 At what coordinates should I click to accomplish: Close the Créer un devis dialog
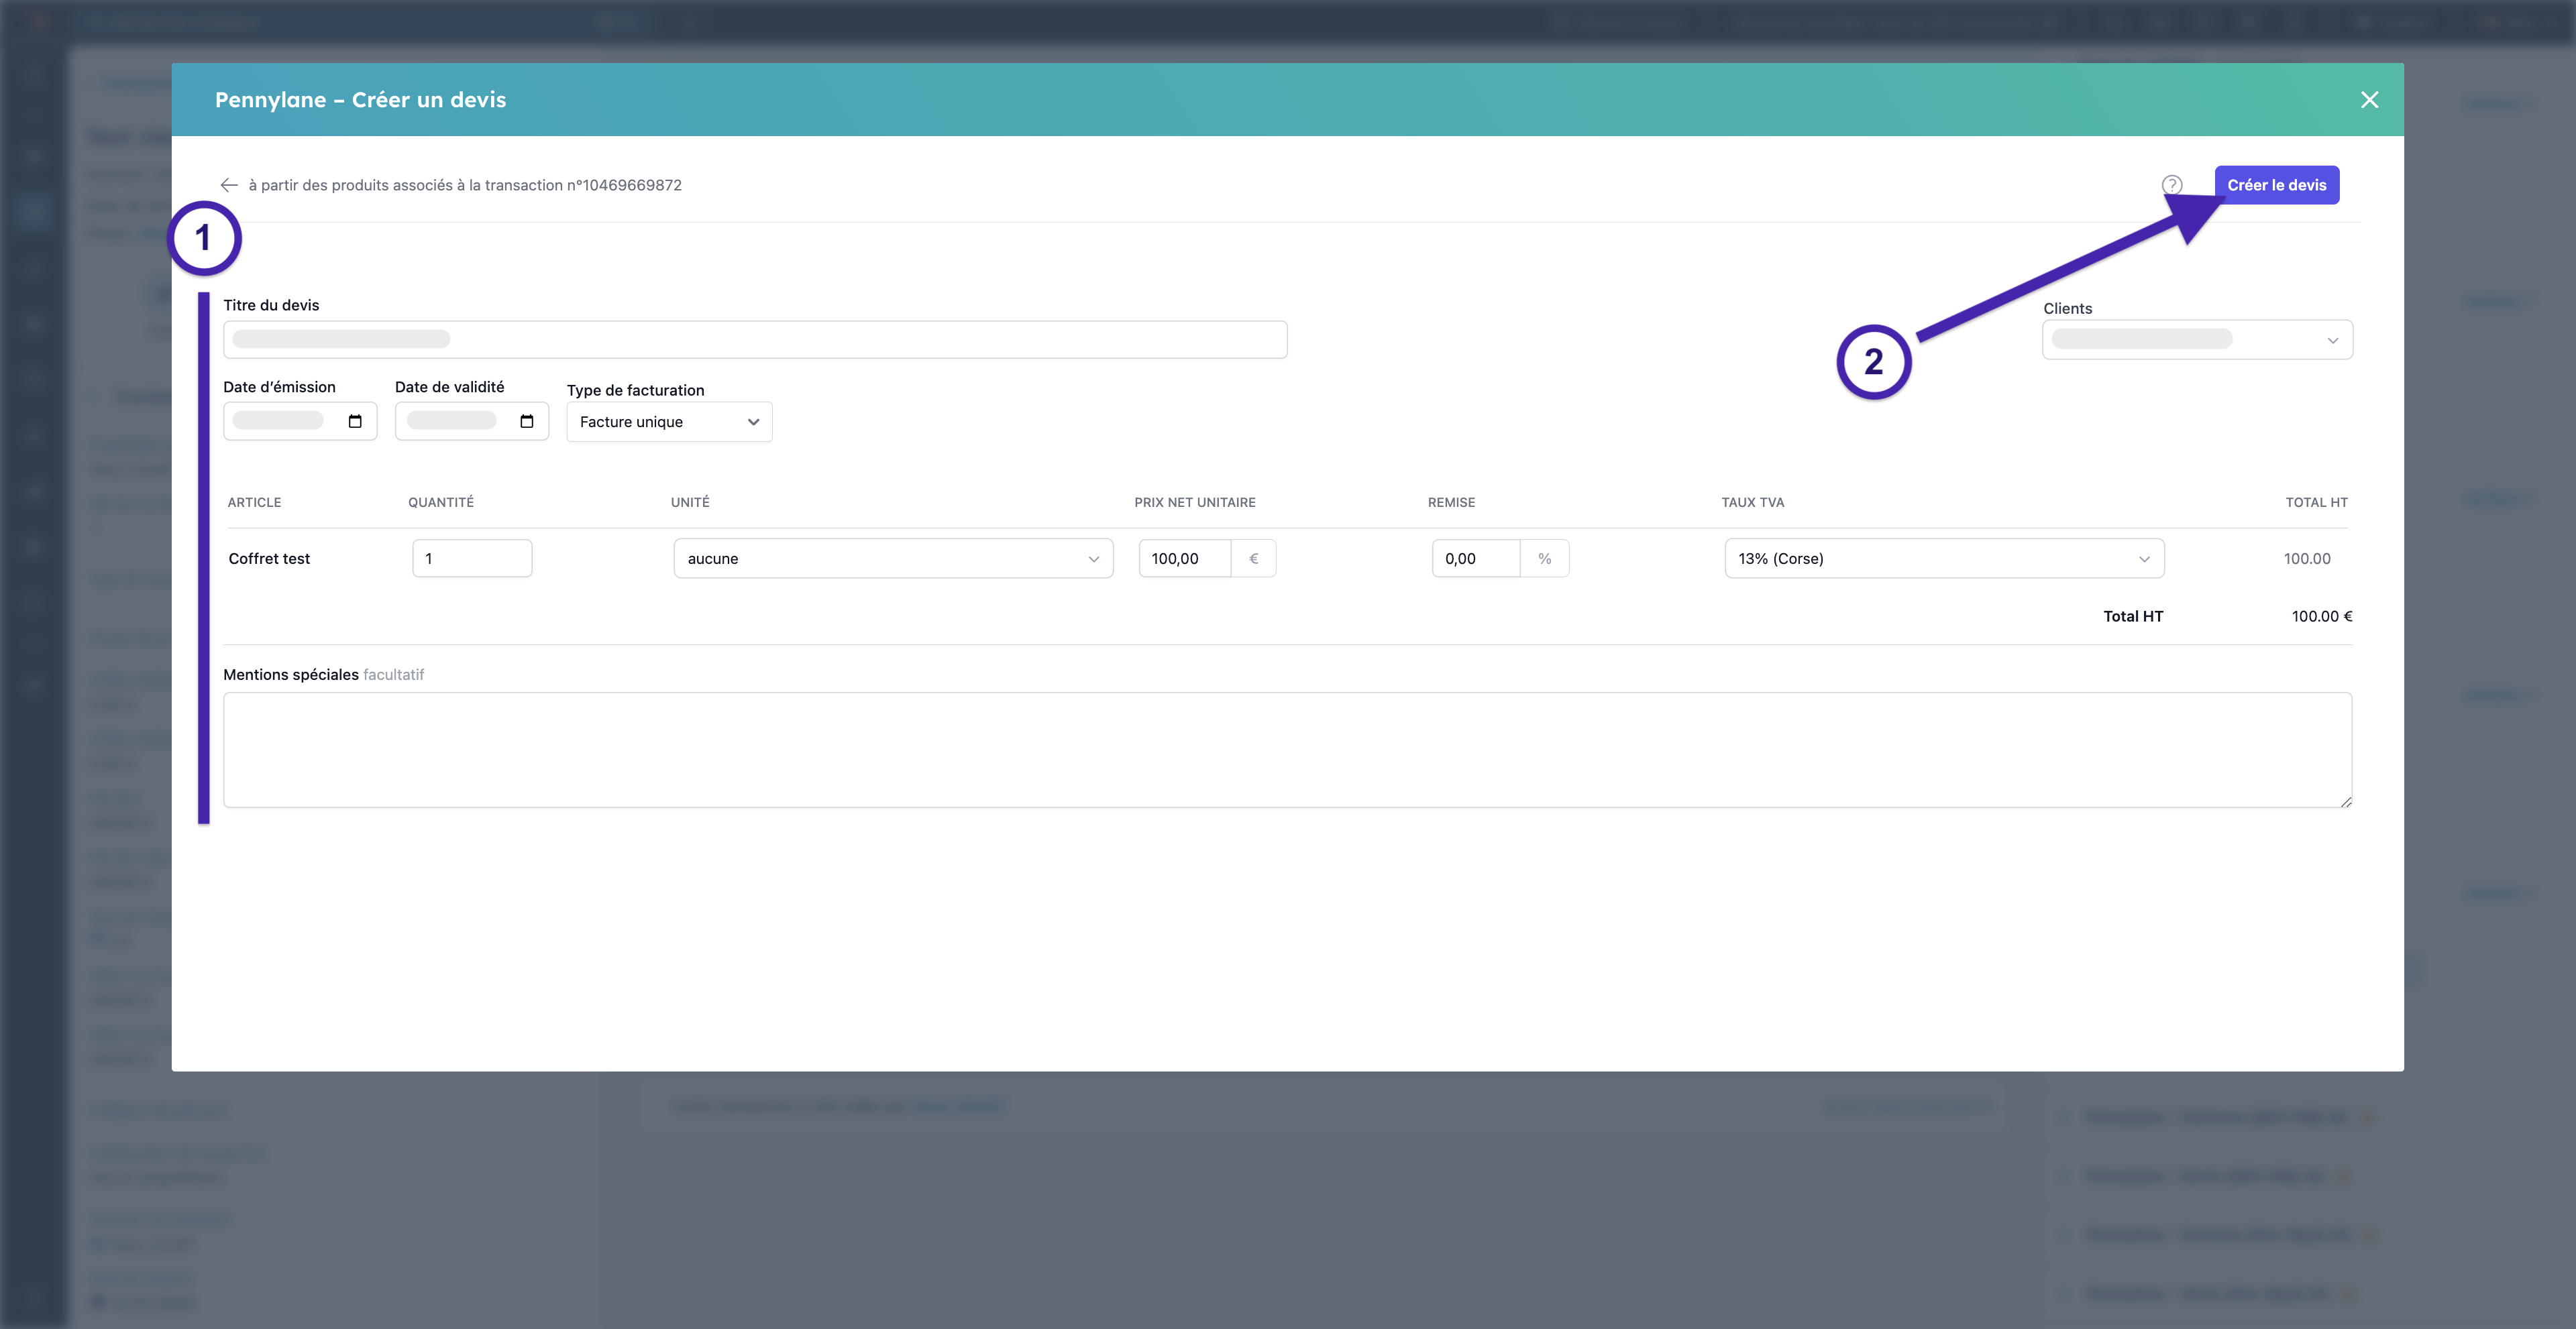2369,100
